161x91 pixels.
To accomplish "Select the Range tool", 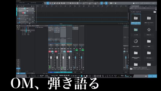I will (50, 3).
